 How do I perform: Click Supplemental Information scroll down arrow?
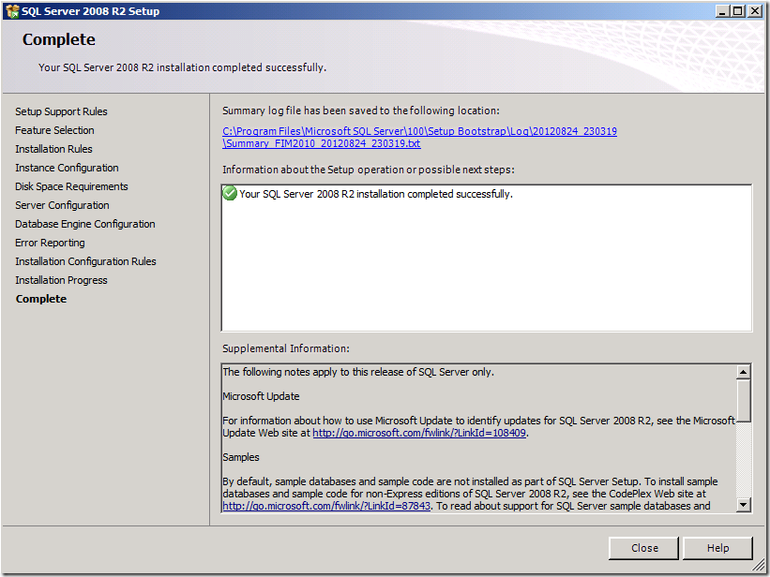[743, 504]
